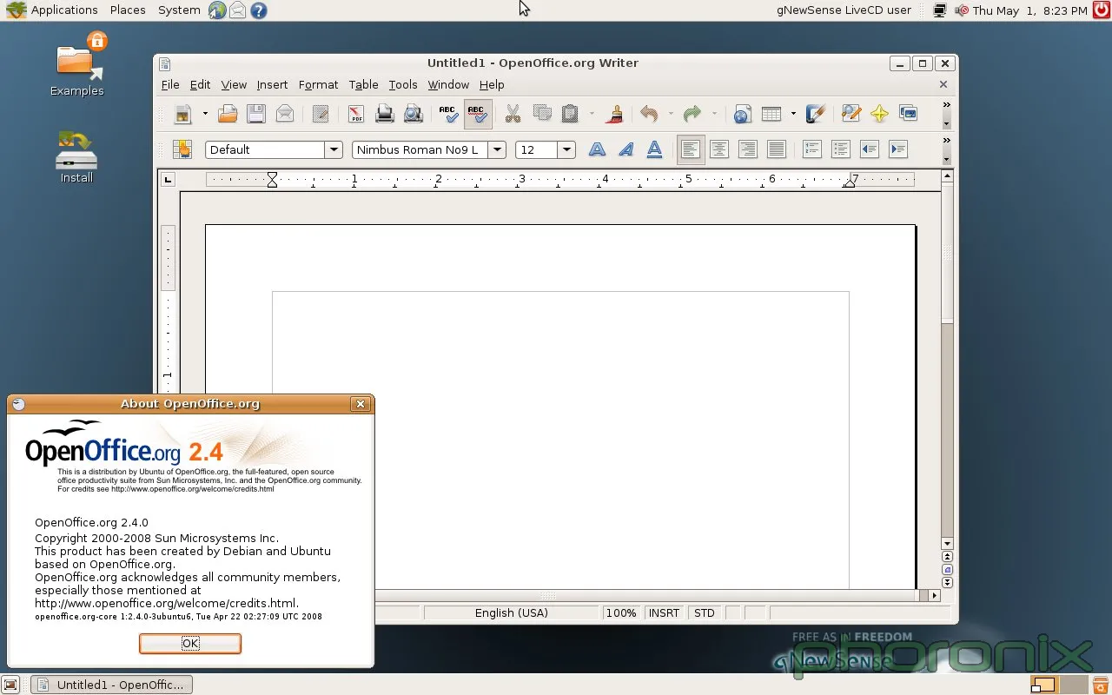Screen dimensions: 1112x695
Task: Open the Edit menu
Action: point(200,84)
